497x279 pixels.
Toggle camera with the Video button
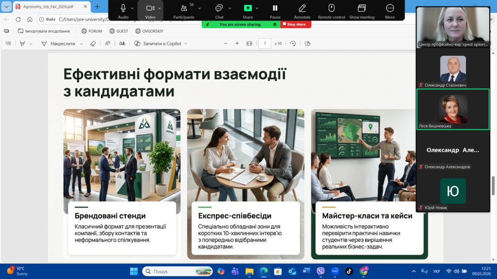[150, 10]
